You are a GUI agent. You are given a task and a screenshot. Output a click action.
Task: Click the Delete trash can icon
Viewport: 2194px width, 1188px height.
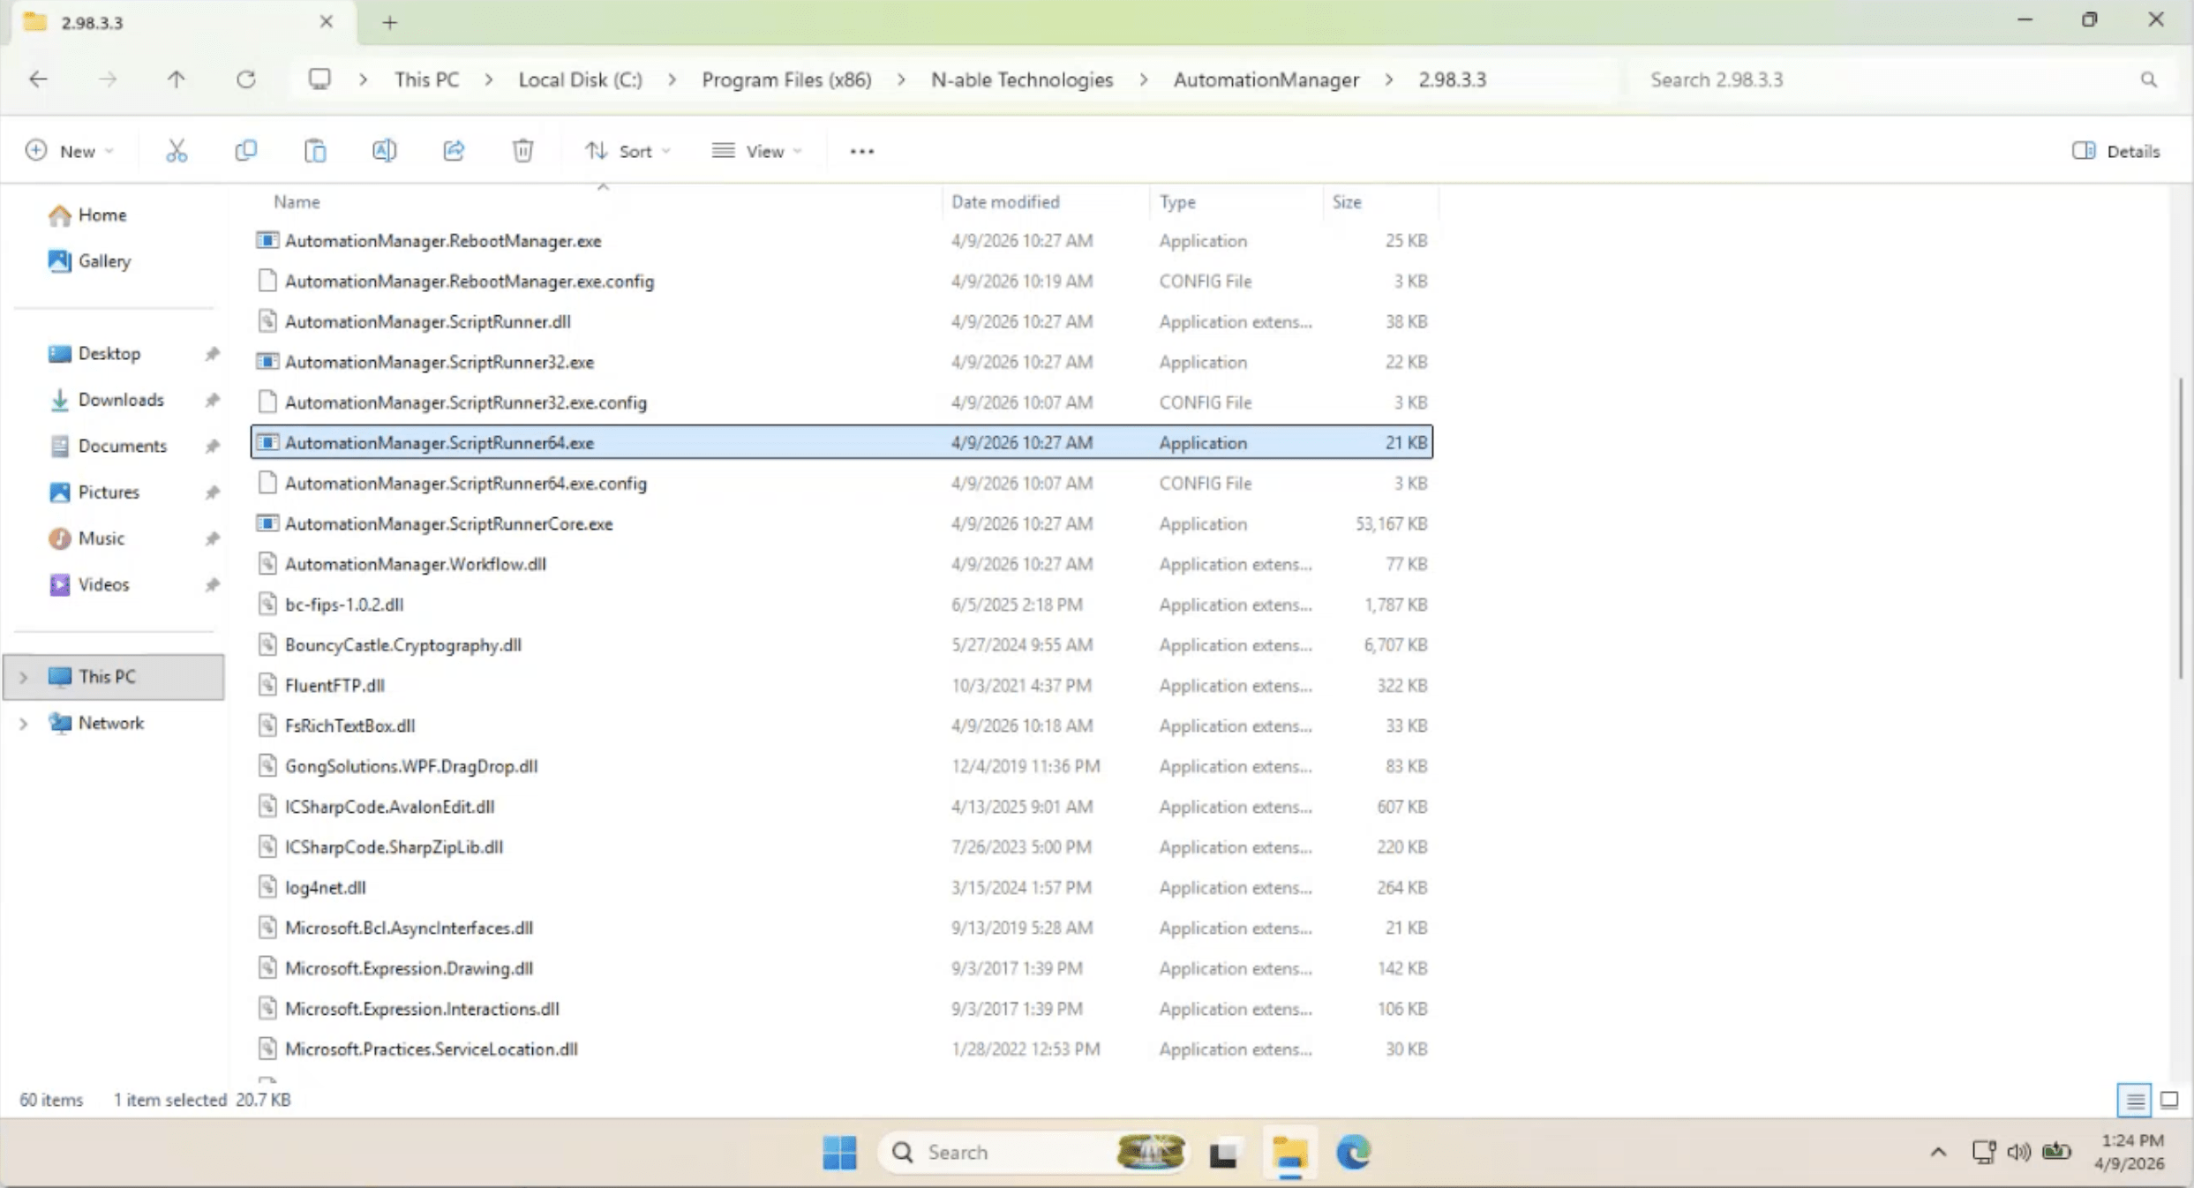(522, 151)
